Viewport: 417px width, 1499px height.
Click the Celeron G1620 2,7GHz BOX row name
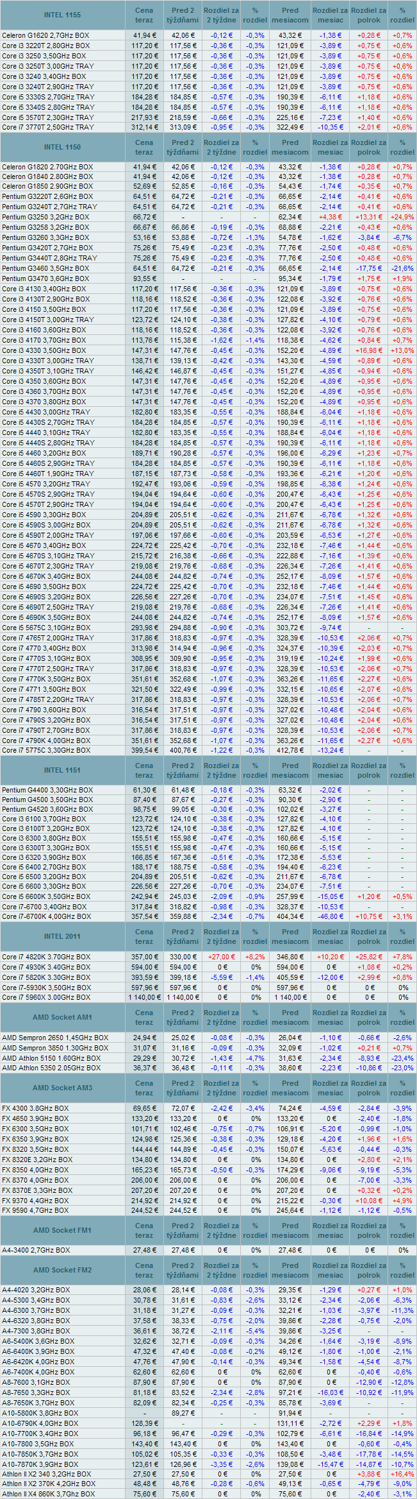point(46,35)
